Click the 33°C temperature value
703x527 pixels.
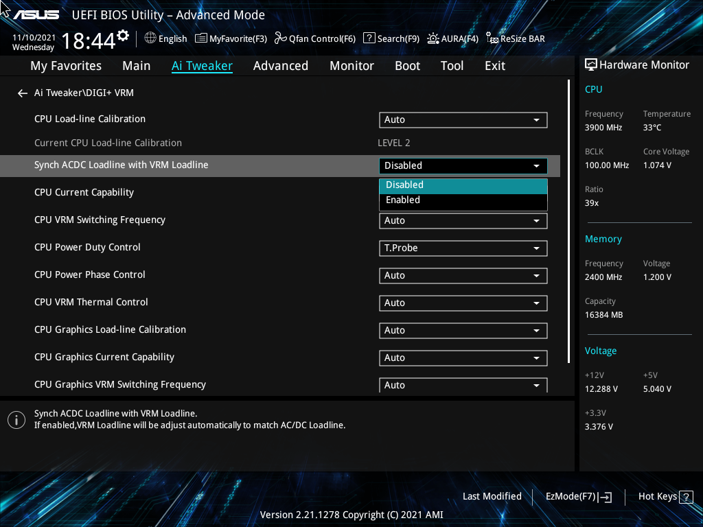tap(652, 128)
